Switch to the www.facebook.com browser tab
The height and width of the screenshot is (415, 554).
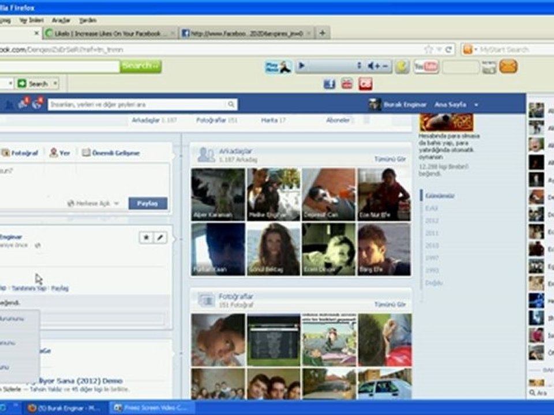[x=246, y=33]
